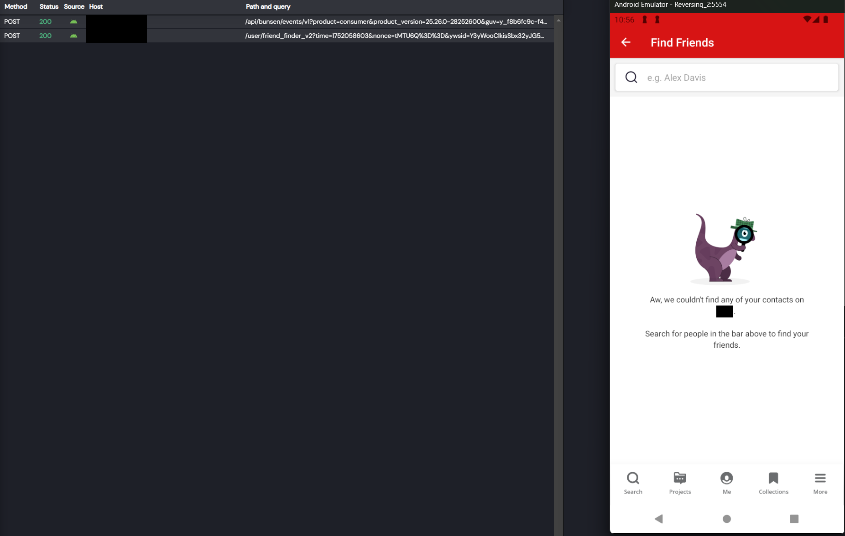Screen dimensions: 845x536
Task: Tap the Android back triangle button
Action: (x=659, y=519)
